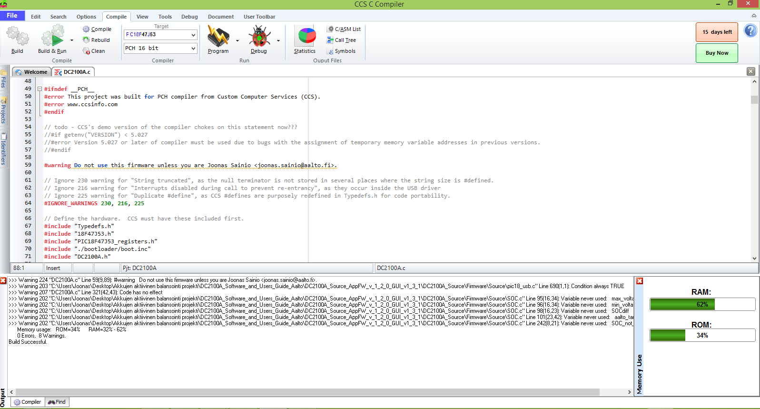Image resolution: width=760 pixels, height=409 pixels.
Task: Click the output scroll right arrow
Action: [x=629, y=392]
